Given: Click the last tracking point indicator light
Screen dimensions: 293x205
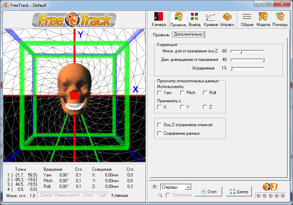Looking at the screenshot, I should [283, 195].
